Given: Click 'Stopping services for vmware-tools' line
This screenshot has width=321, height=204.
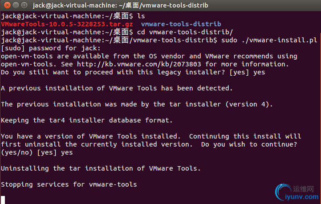Looking at the screenshot, I should point(69,184).
